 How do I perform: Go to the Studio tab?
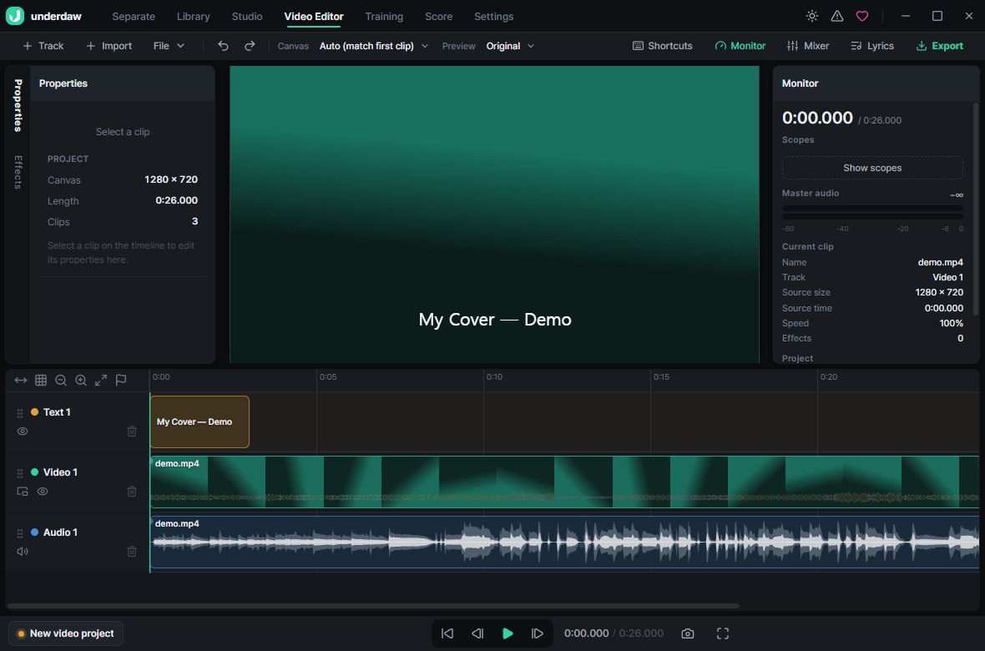[247, 17]
